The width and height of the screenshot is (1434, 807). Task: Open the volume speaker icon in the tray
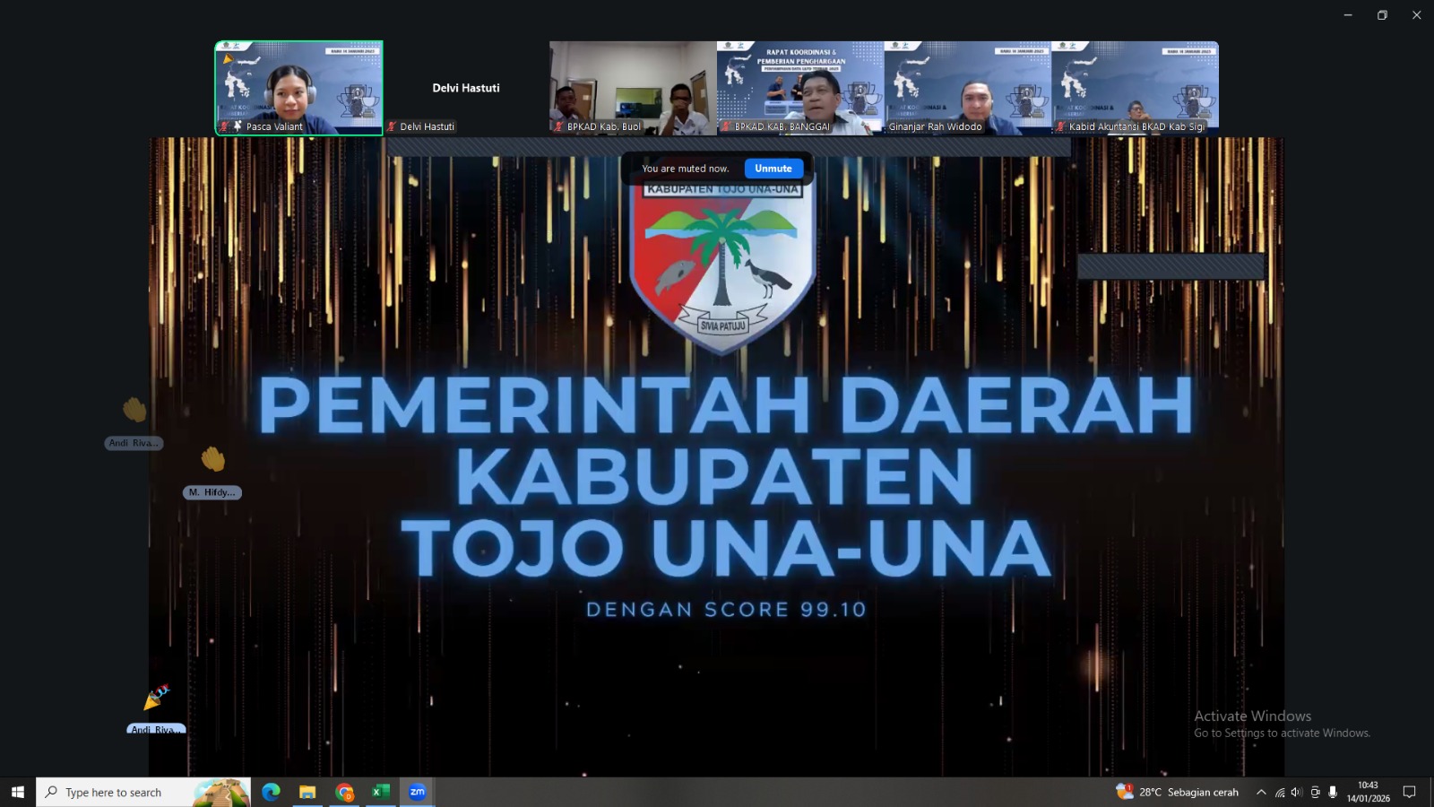click(x=1296, y=792)
